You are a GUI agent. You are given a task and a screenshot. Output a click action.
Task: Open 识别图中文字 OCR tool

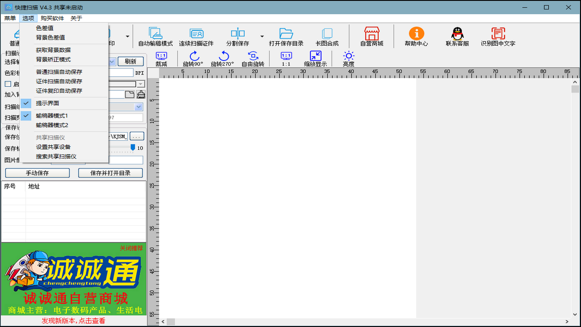click(498, 34)
